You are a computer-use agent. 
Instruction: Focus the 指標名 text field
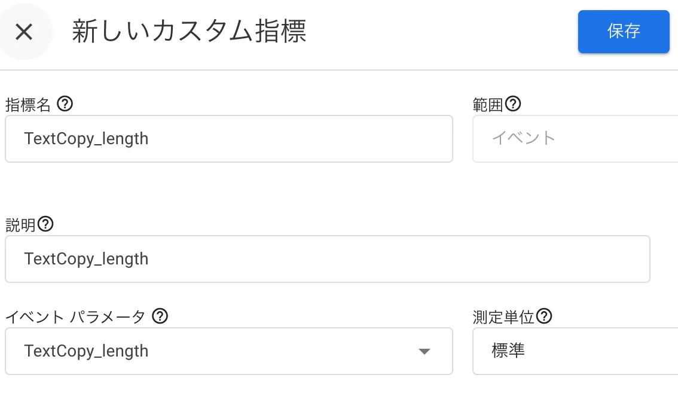(229, 139)
